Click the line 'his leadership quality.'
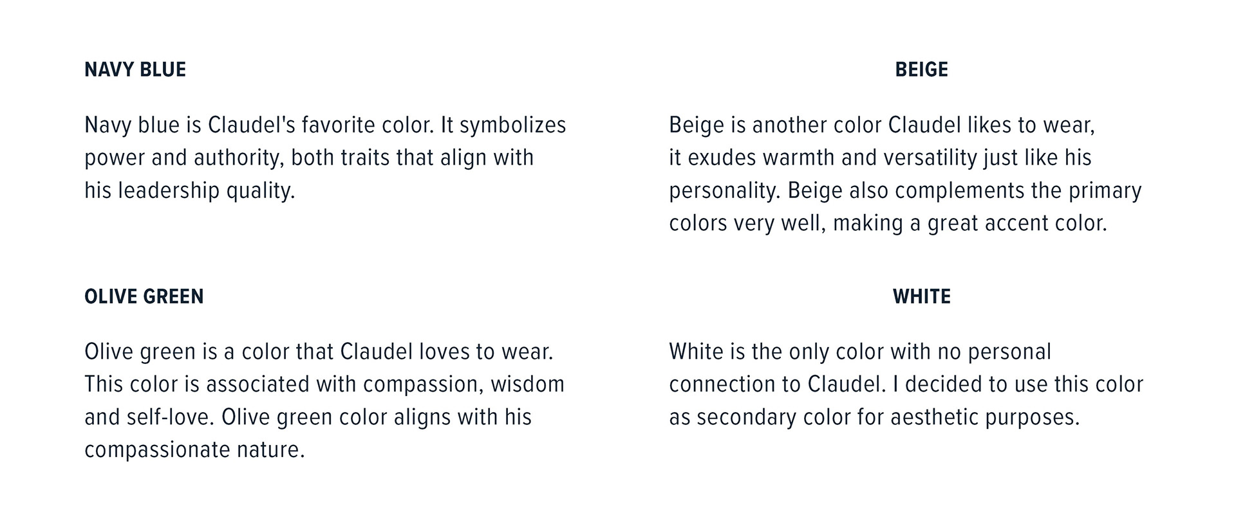 click(190, 191)
